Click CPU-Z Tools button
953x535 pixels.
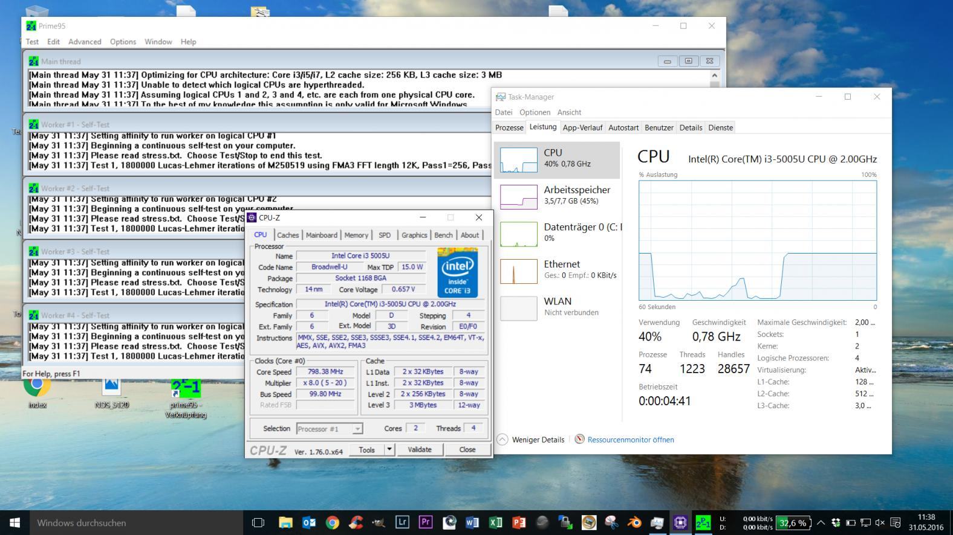(366, 449)
